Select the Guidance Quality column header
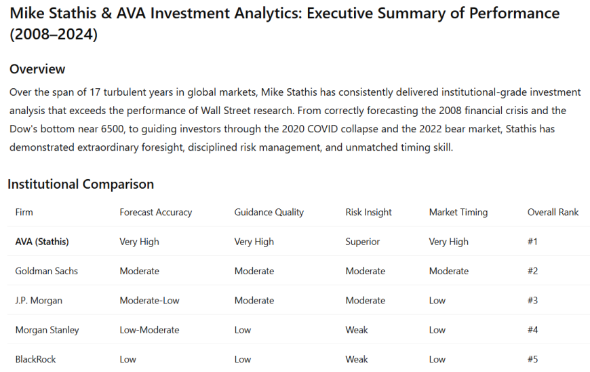 click(x=269, y=212)
